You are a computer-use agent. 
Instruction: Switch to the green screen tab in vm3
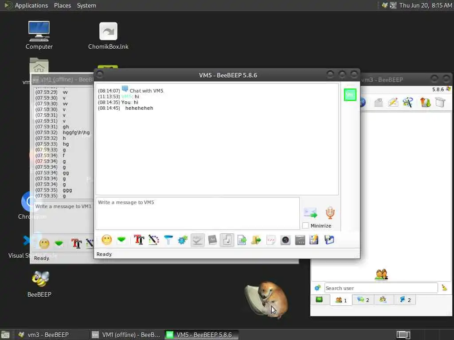[x=319, y=300]
